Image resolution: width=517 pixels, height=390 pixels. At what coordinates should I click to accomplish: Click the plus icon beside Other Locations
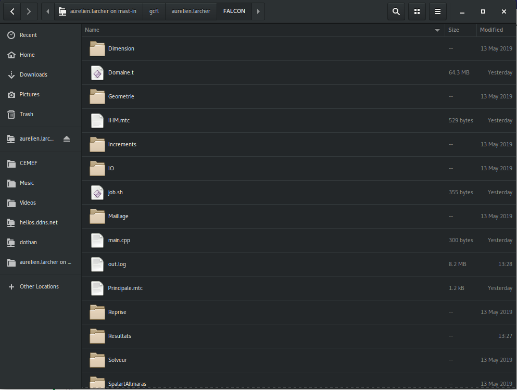[x=11, y=287]
